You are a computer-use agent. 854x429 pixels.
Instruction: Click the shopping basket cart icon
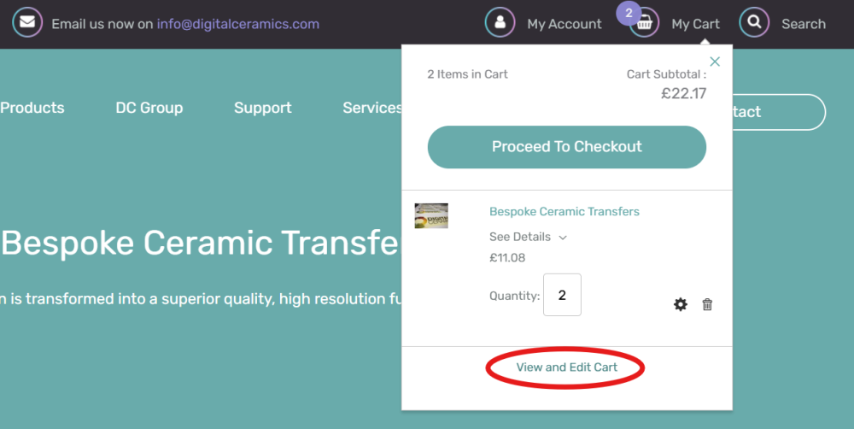(x=644, y=23)
